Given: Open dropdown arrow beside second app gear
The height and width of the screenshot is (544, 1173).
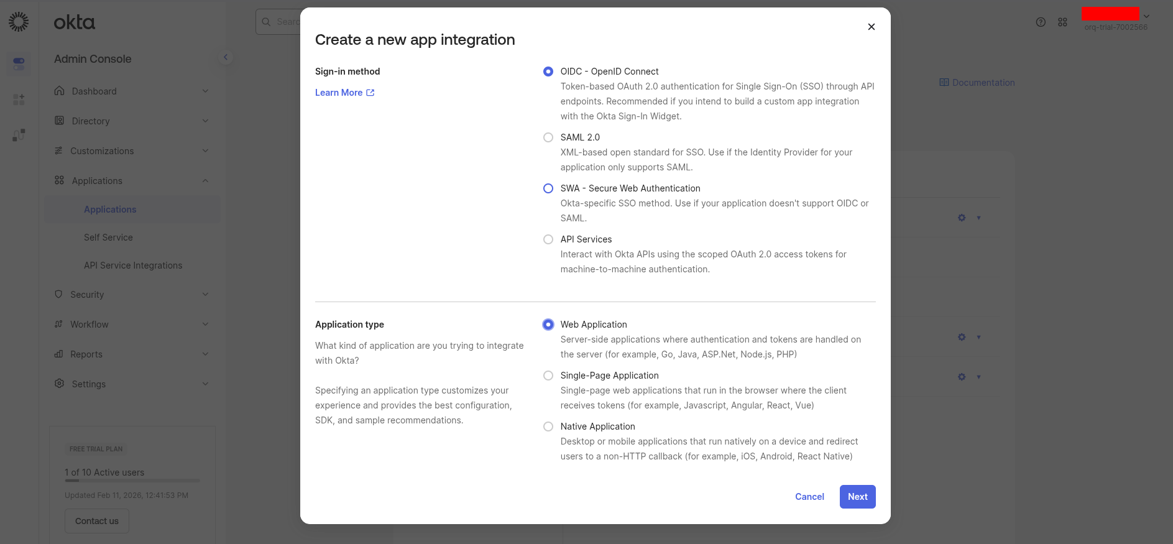Looking at the screenshot, I should click(x=978, y=337).
